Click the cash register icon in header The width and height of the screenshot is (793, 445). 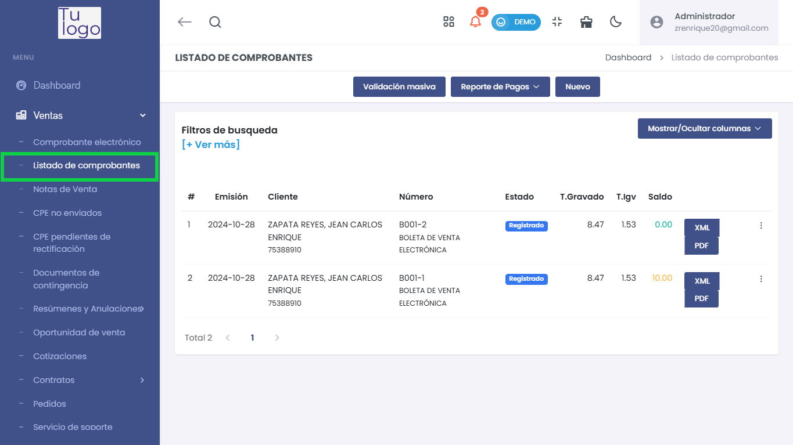click(x=586, y=22)
